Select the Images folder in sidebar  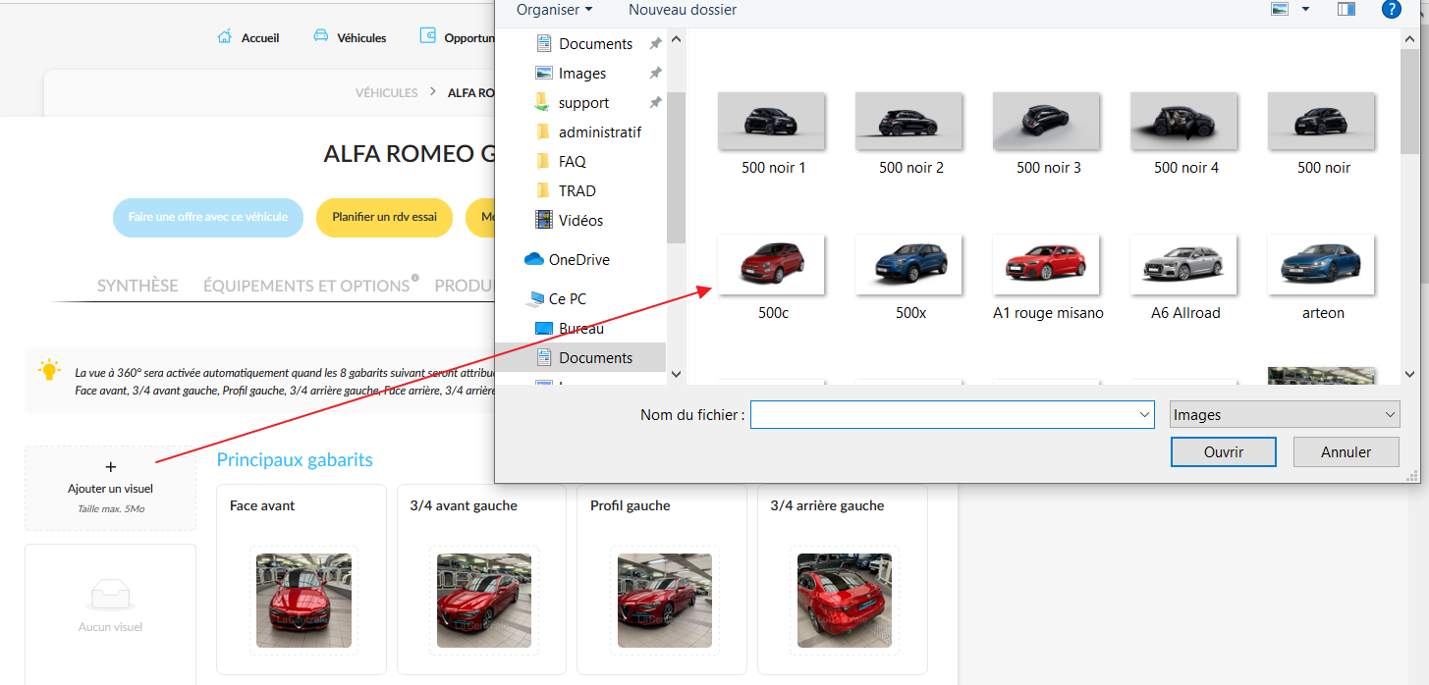click(581, 74)
